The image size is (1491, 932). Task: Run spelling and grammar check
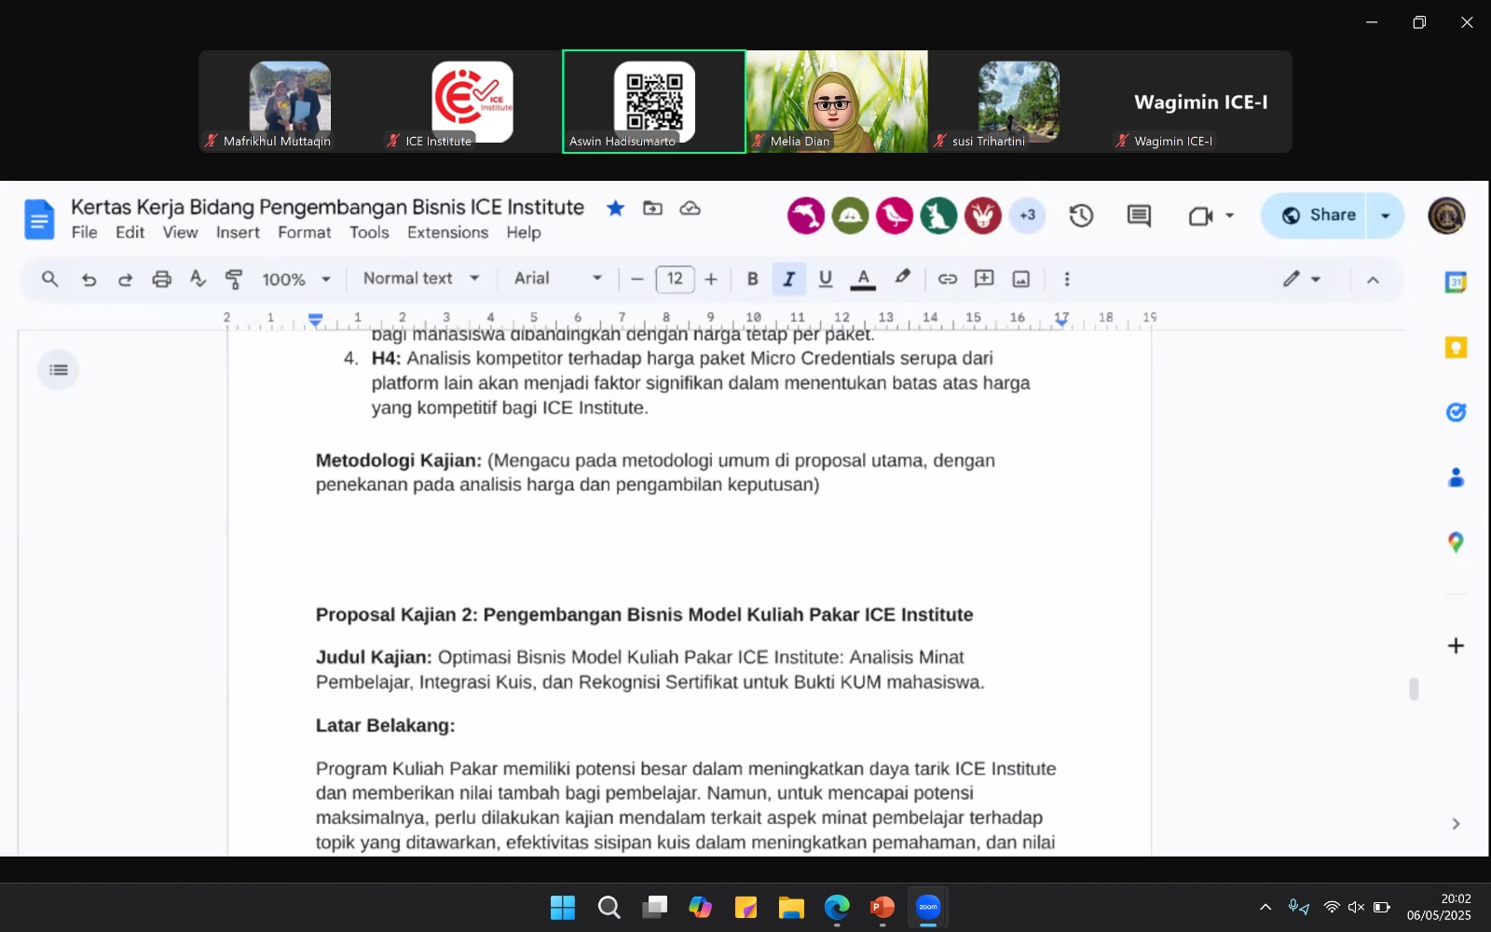click(x=198, y=279)
